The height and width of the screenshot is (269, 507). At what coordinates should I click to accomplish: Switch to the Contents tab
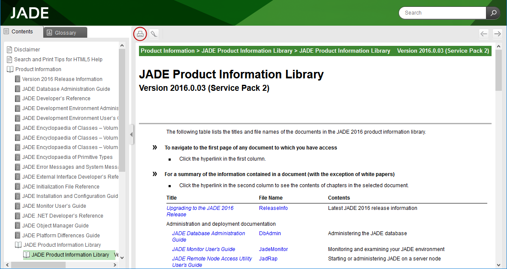pyautogui.click(x=22, y=32)
